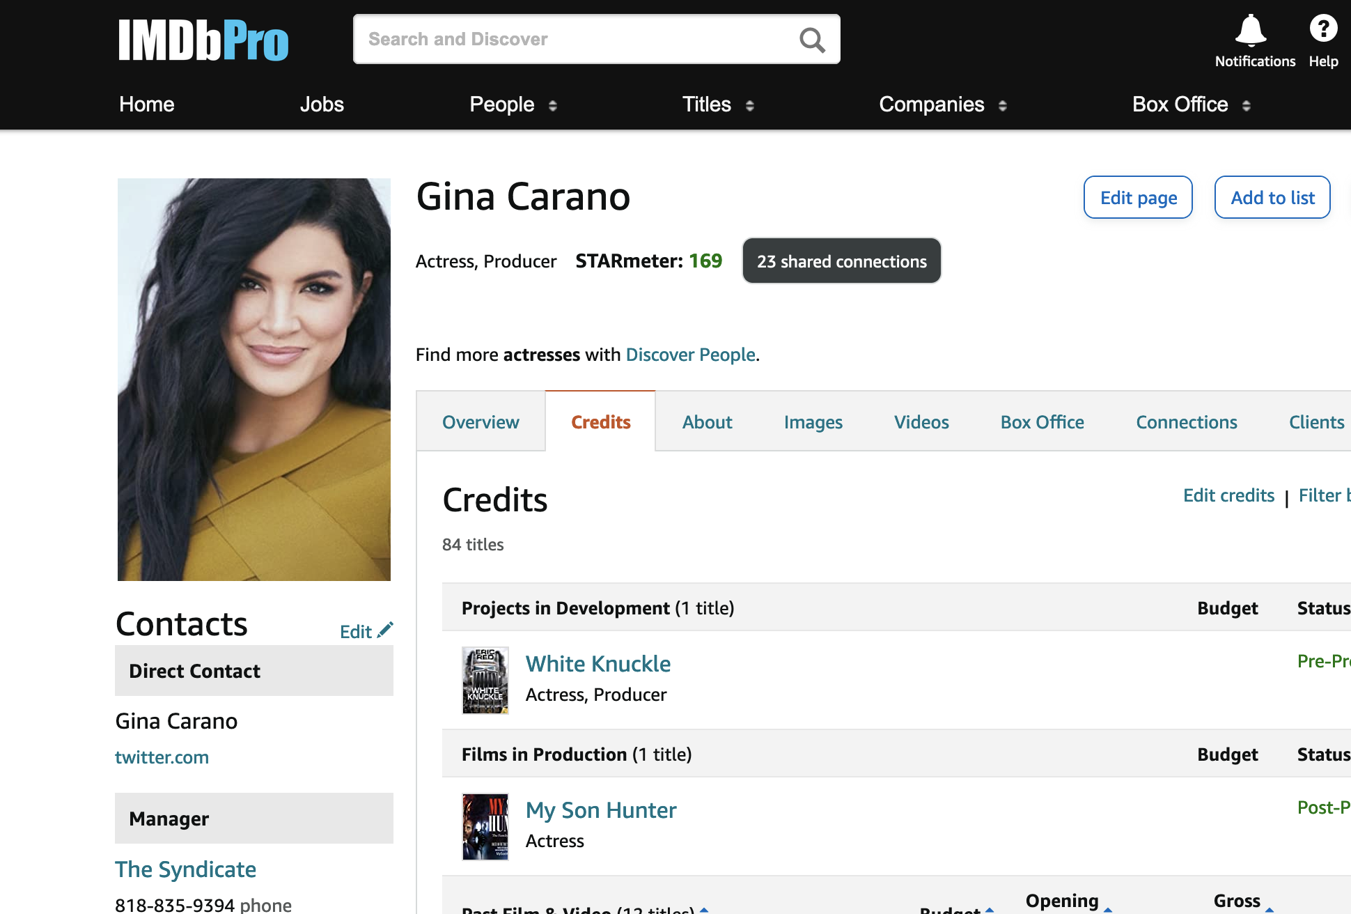
Task: Open the Help question mark icon
Action: pyautogui.click(x=1323, y=29)
